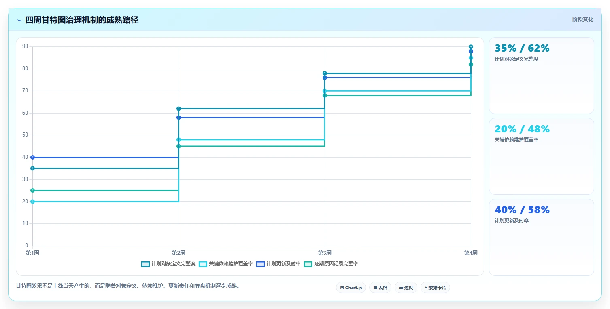This screenshot has height=309, width=610.
Task: Click the teal 90 data point at 第4周
Action: (x=471, y=47)
